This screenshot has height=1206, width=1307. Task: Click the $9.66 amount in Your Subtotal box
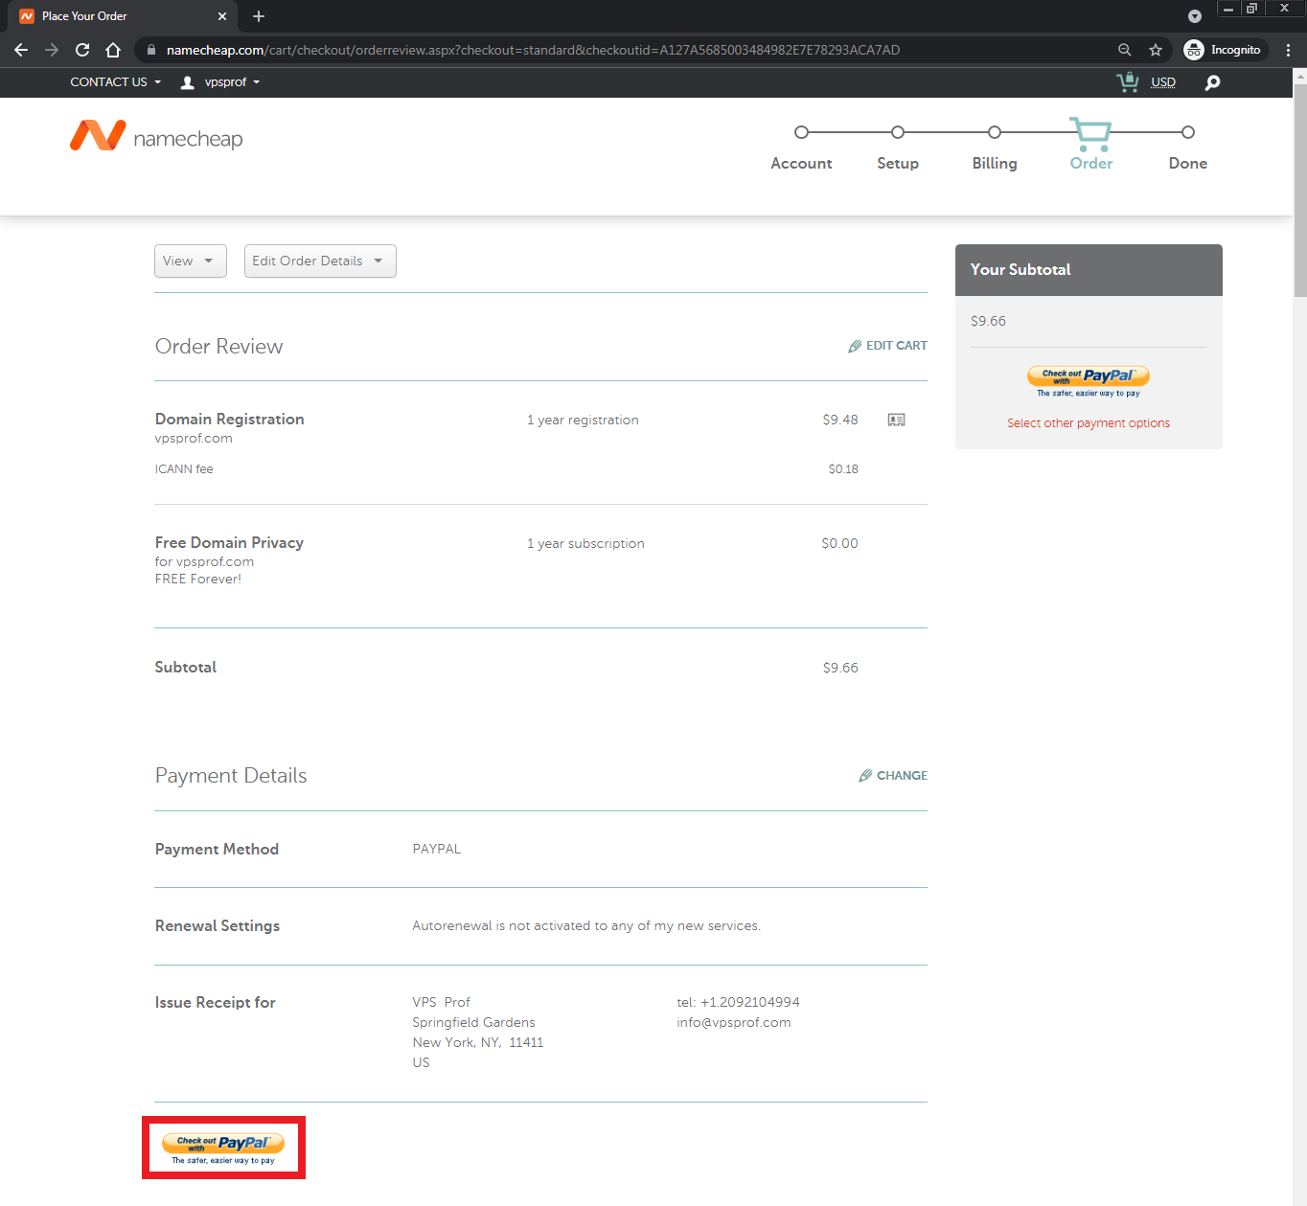click(988, 321)
